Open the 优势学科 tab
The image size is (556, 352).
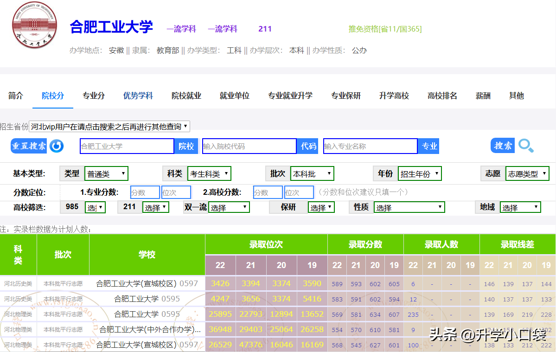(138, 96)
